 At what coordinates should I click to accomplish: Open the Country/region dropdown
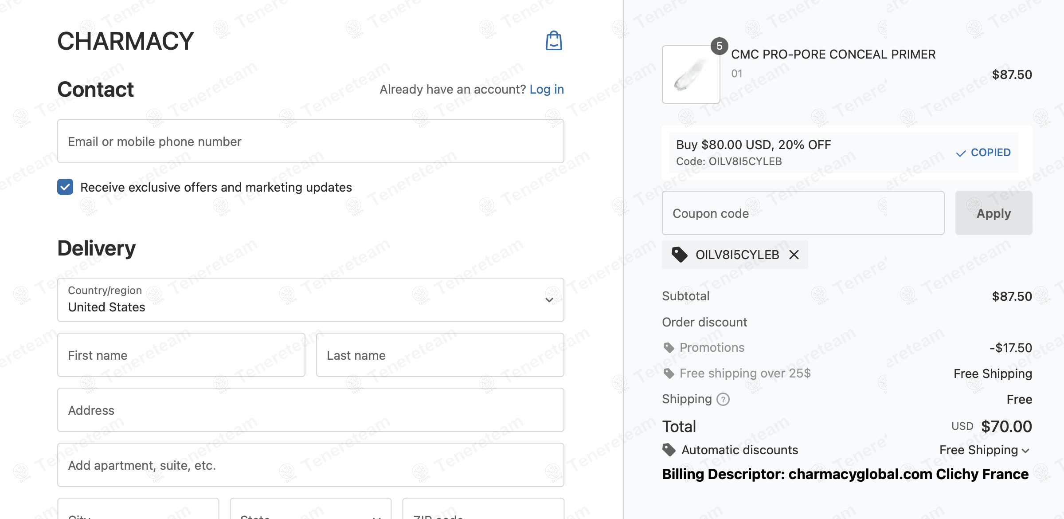(x=310, y=300)
